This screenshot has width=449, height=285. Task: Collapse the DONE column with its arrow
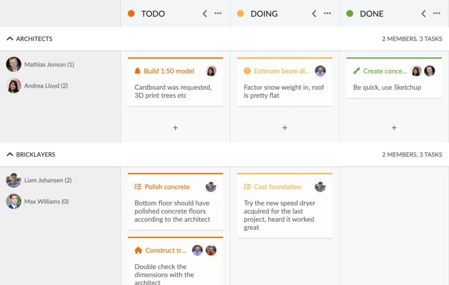pyautogui.click(x=423, y=13)
